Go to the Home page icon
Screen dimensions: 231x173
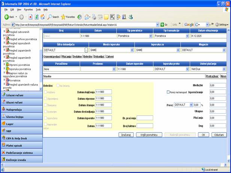tap(43, 17)
